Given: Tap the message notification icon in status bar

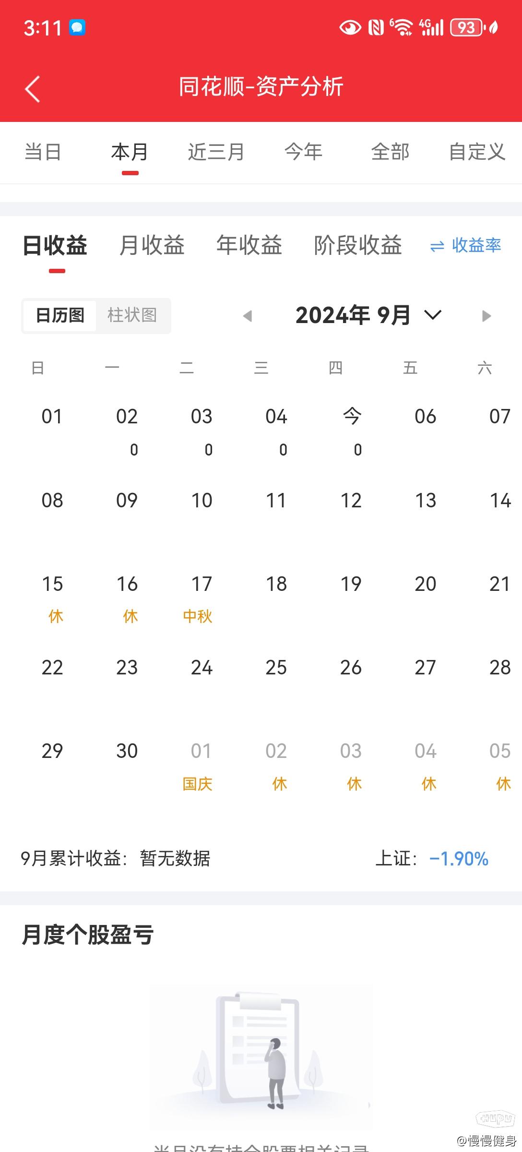Looking at the screenshot, I should (x=77, y=27).
